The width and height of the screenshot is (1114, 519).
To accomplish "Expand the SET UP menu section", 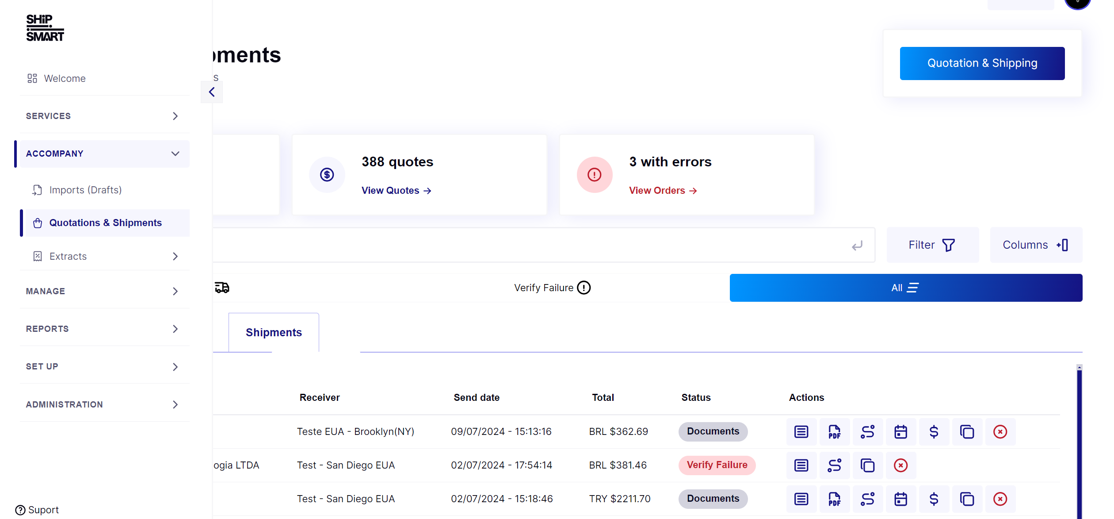I will pos(105,367).
